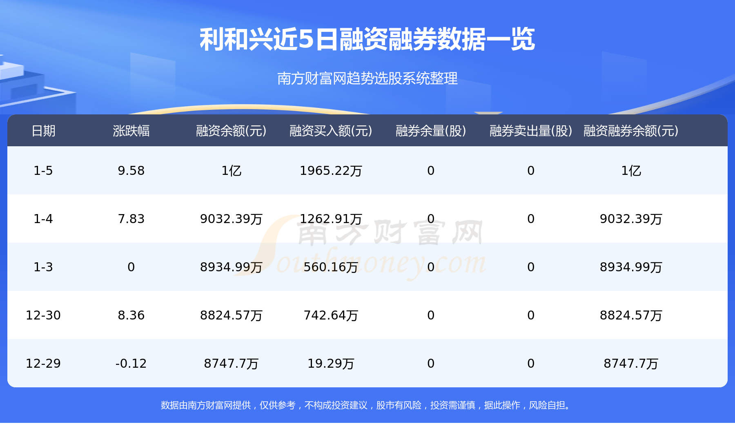Click 8934.99万 under 融资融券余额(元) column
This screenshot has width=735, height=429.
click(x=631, y=267)
